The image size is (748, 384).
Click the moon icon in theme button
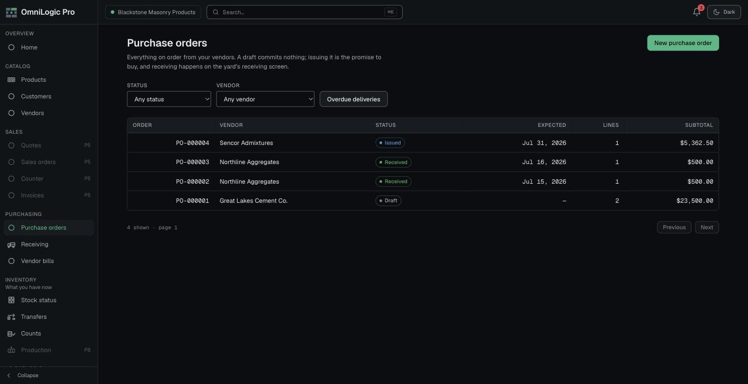coord(717,12)
